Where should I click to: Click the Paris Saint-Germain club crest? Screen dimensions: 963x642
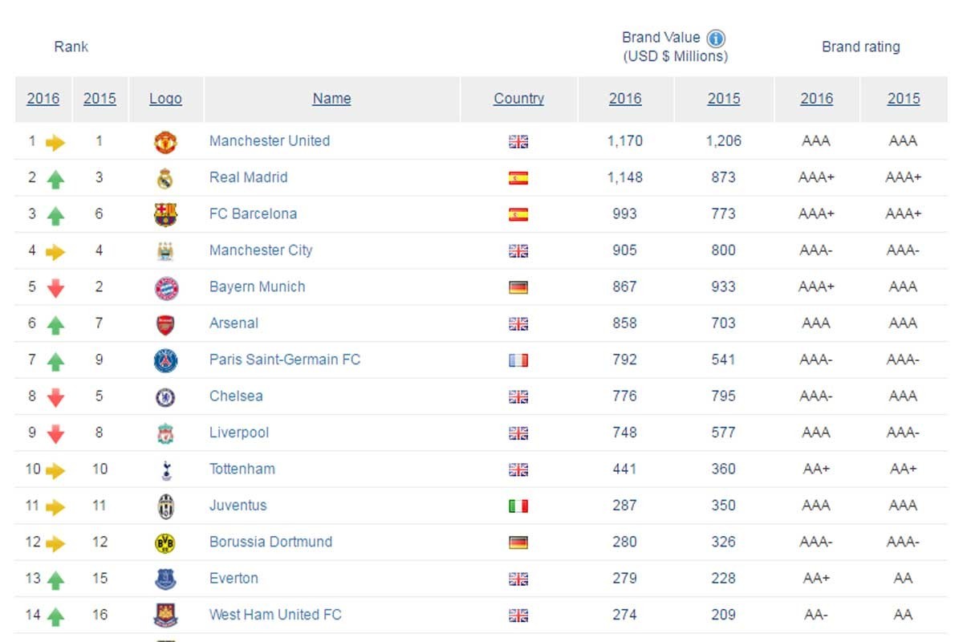point(165,360)
